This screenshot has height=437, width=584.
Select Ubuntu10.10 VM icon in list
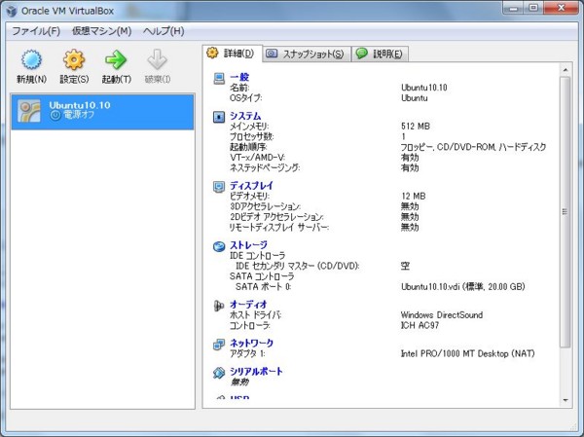coord(29,111)
